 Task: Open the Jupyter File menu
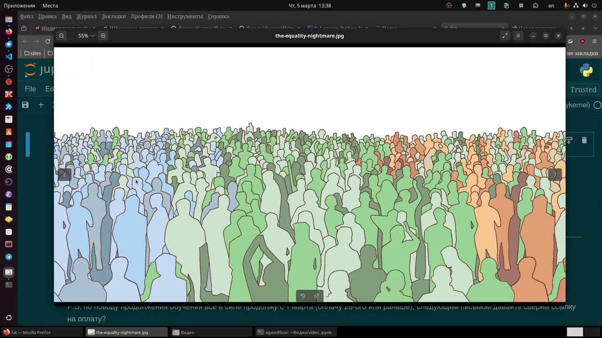[x=30, y=89]
